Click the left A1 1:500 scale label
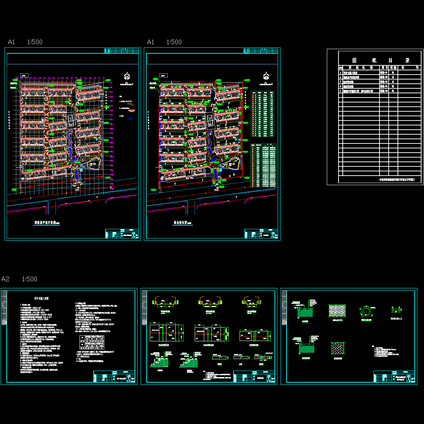The width and height of the screenshot is (424, 424). 25,42
